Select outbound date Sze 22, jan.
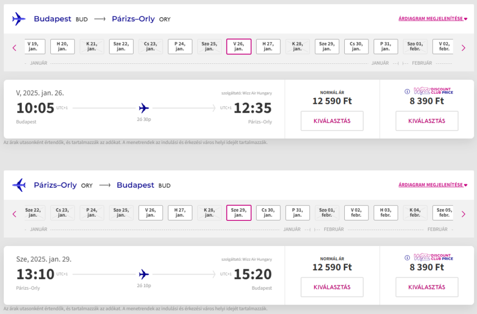The image size is (477, 314). (x=121, y=47)
